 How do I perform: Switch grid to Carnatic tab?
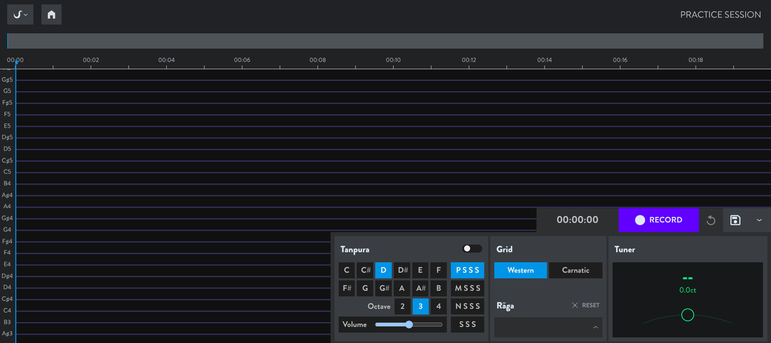(x=575, y=270)
